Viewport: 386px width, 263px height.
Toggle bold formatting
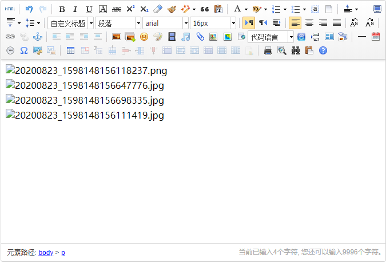[x=62, y=9]
